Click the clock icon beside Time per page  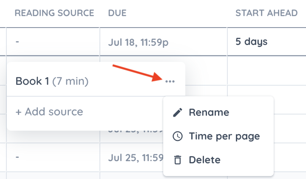click(178, 136)
